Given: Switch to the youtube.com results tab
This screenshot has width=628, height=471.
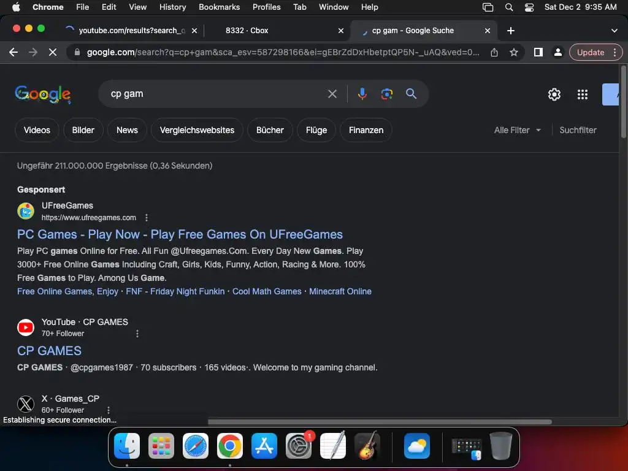Looking at the screenshot, I should pos(131,31).
